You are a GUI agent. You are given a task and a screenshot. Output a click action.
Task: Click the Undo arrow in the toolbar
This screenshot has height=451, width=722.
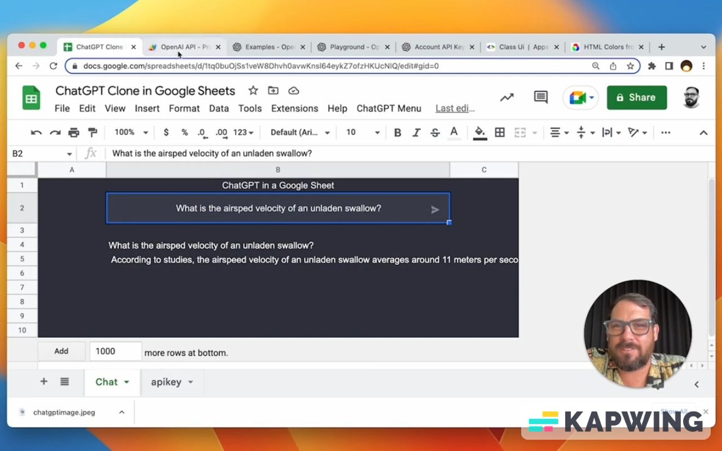[36, 132]
